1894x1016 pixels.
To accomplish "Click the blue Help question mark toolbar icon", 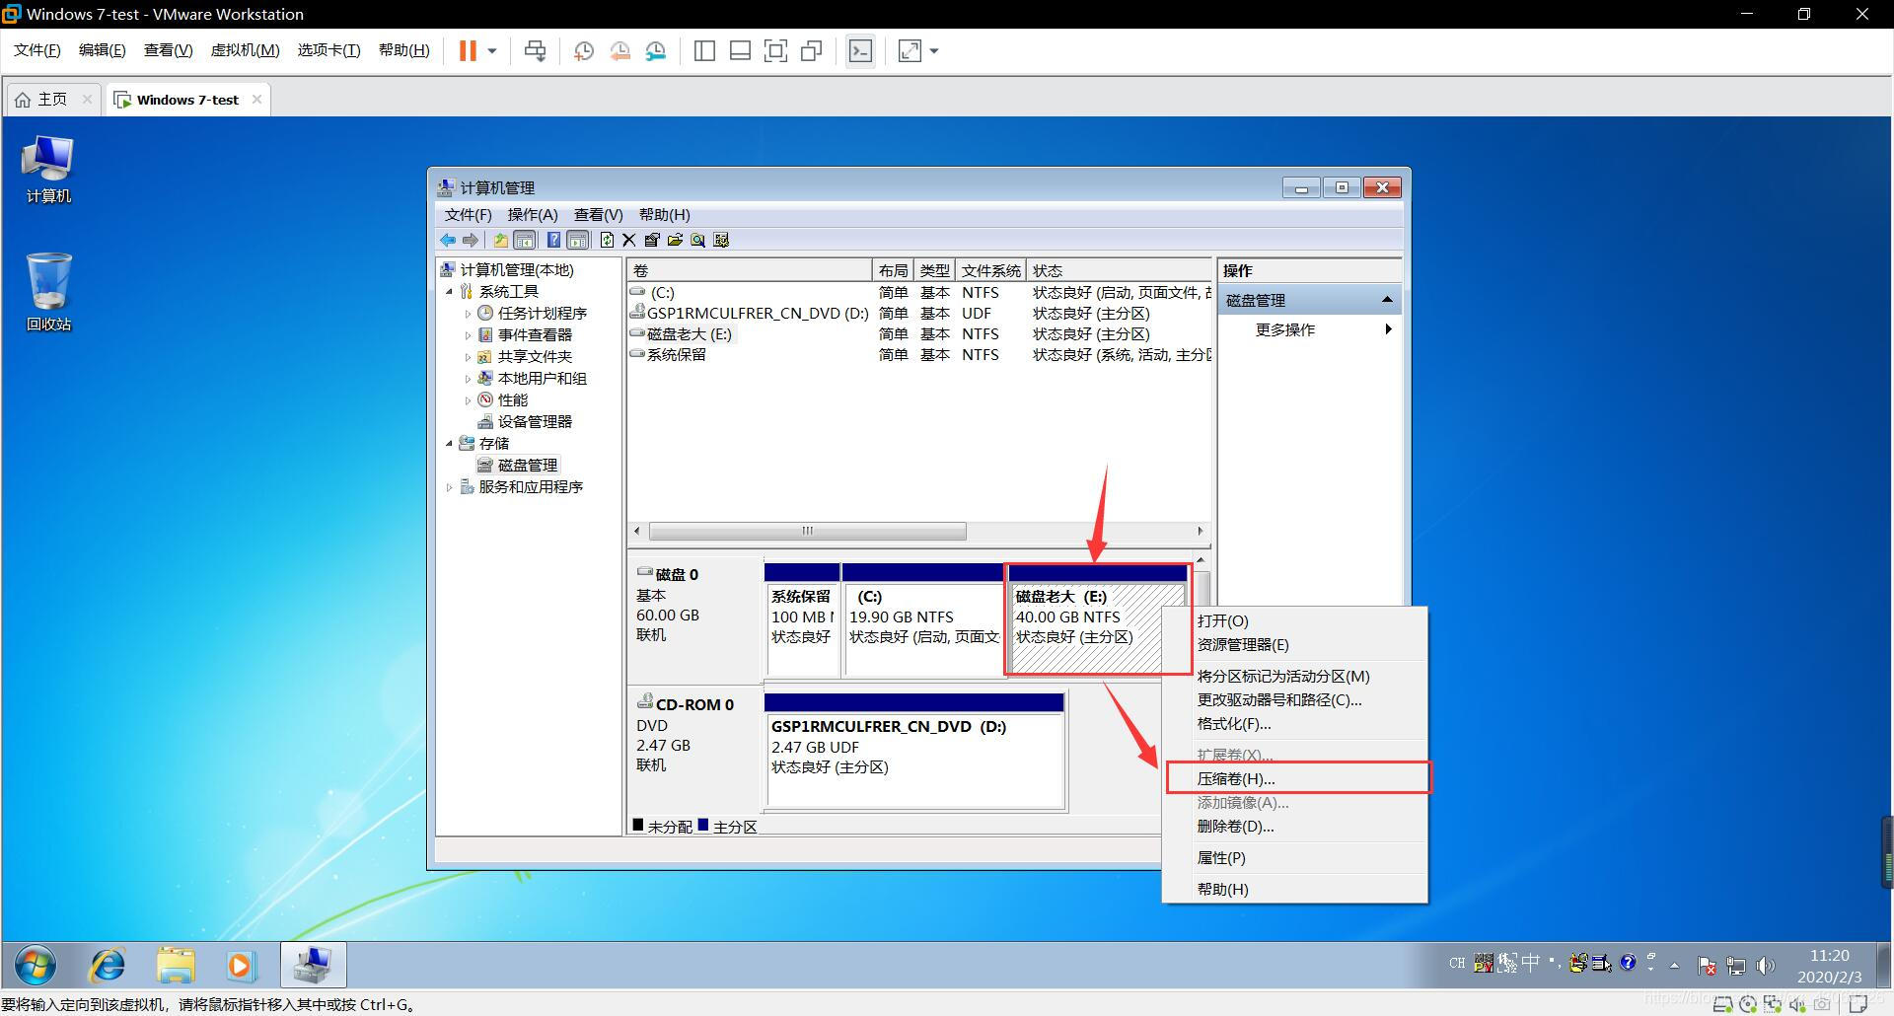I will click(x=553, y=240).
